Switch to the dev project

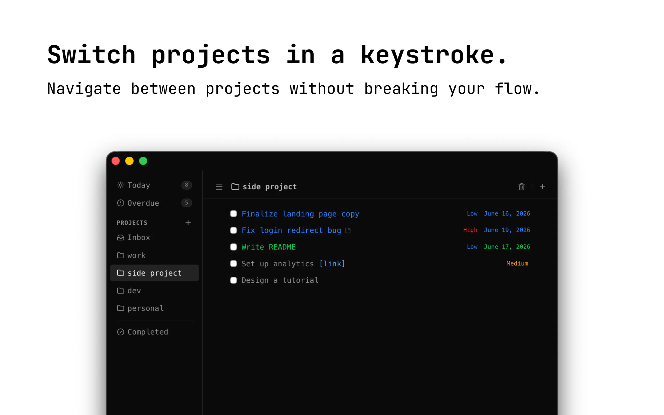coord(154,290)
